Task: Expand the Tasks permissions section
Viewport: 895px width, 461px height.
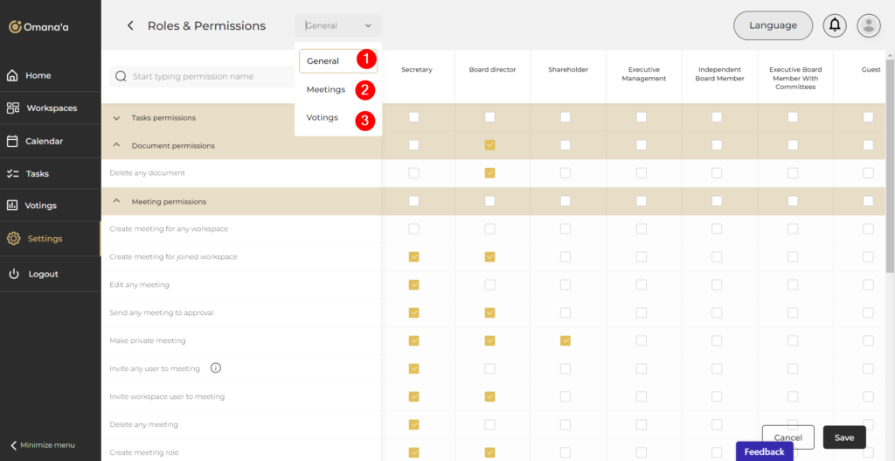Action: [117, 117]
